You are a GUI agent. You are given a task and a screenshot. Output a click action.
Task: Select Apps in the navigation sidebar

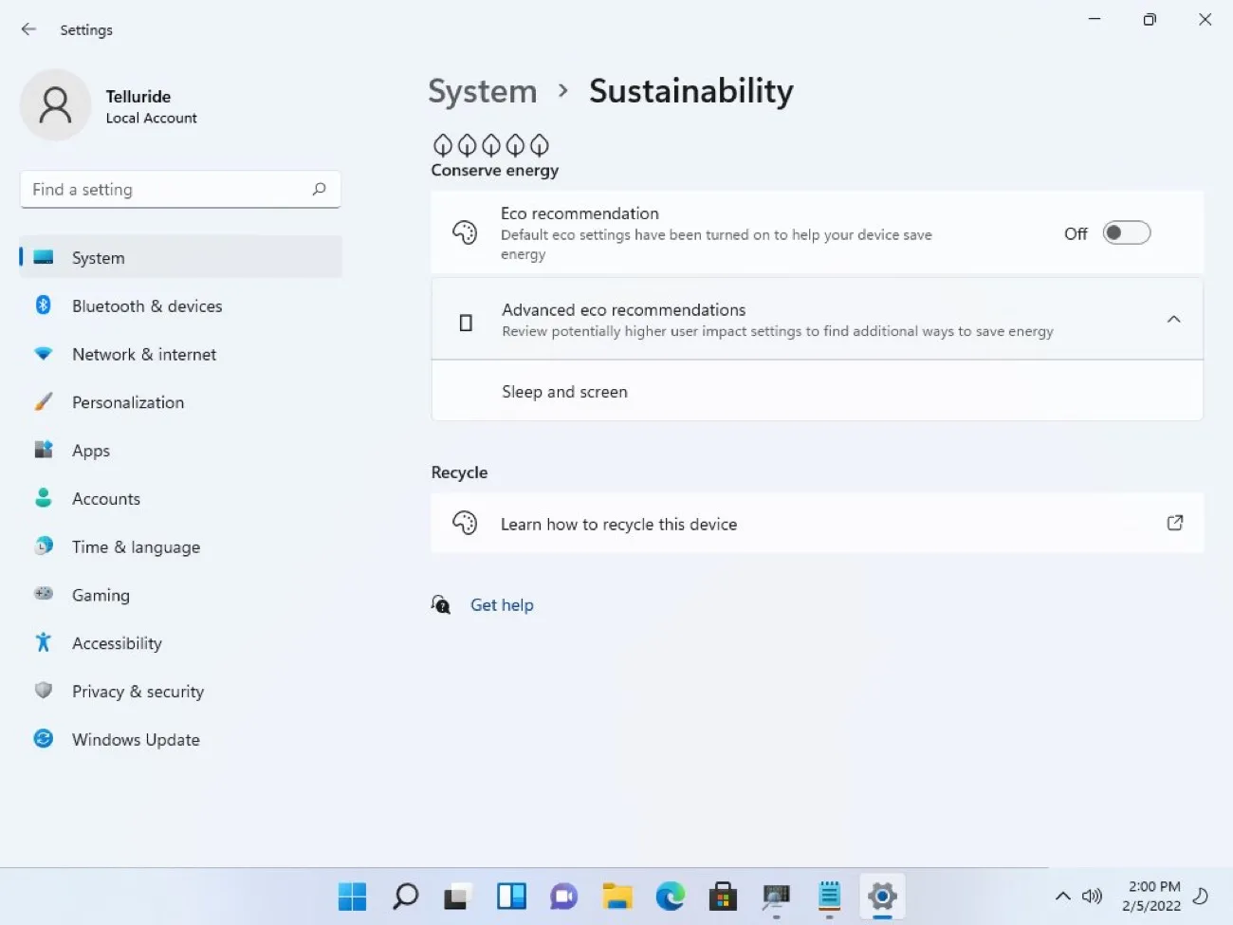[90, 450]
